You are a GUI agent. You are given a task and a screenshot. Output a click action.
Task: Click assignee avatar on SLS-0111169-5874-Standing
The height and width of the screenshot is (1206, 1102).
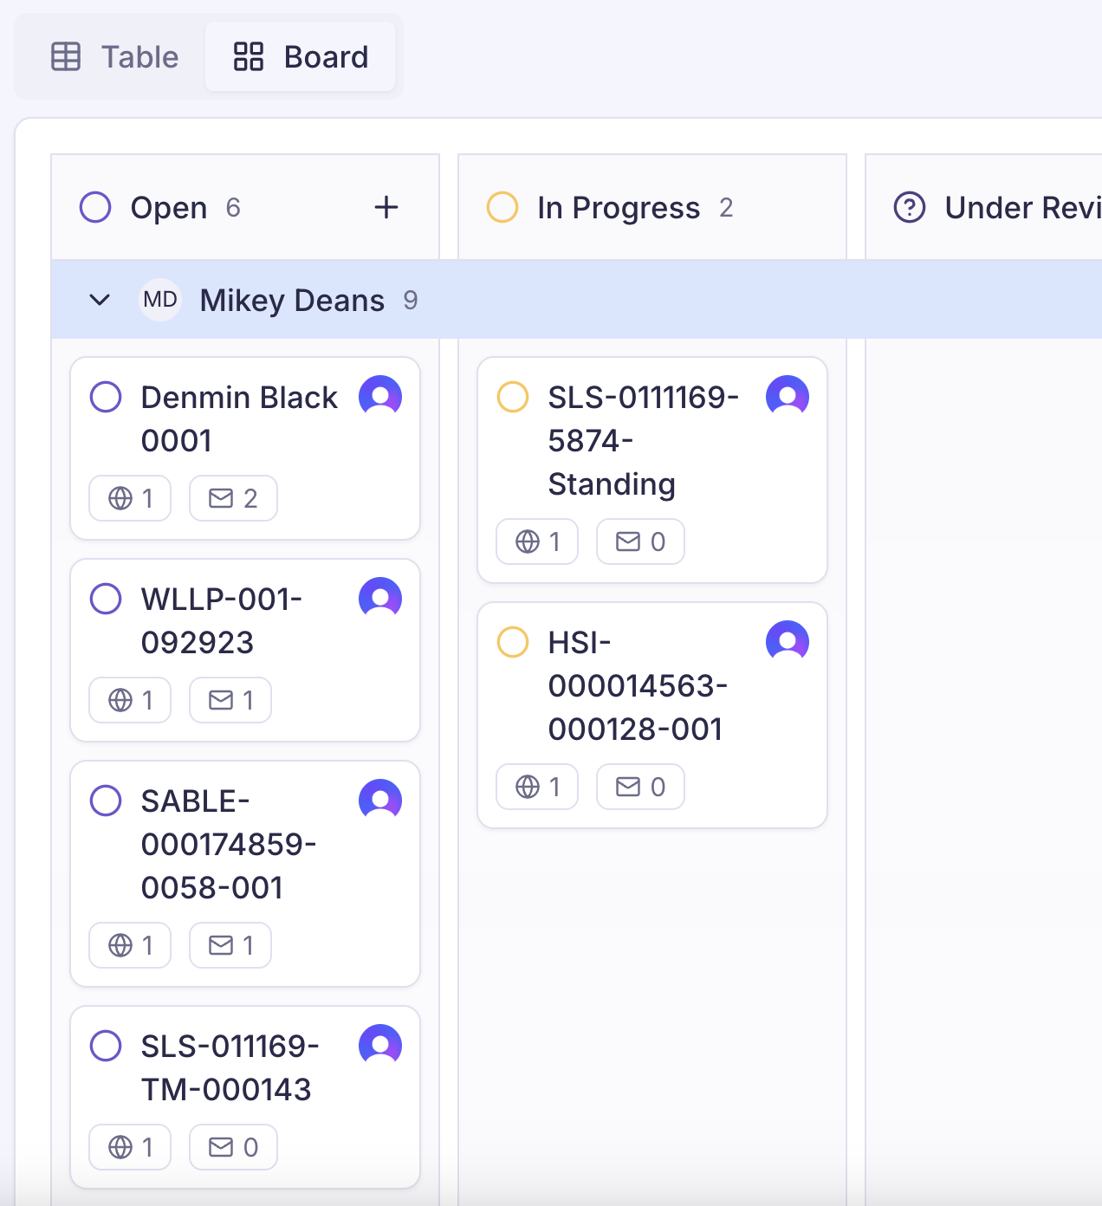[x=788, y=397]
